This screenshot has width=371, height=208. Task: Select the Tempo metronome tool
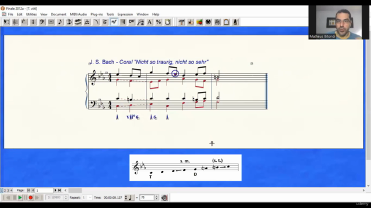click(235, 22)
